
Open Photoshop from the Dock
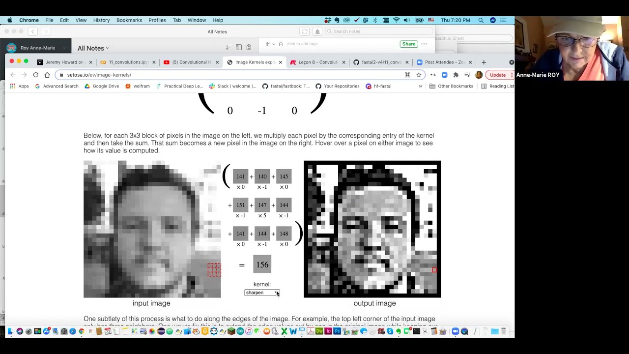coord(337,331)
